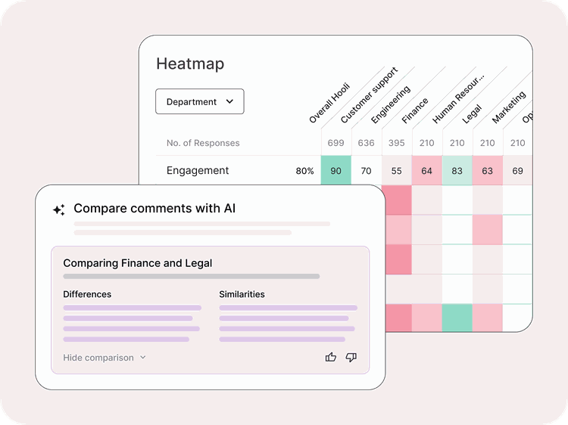
Task: Click the Similarities heading
Action: pyautogui.click(x=242, y=294)
